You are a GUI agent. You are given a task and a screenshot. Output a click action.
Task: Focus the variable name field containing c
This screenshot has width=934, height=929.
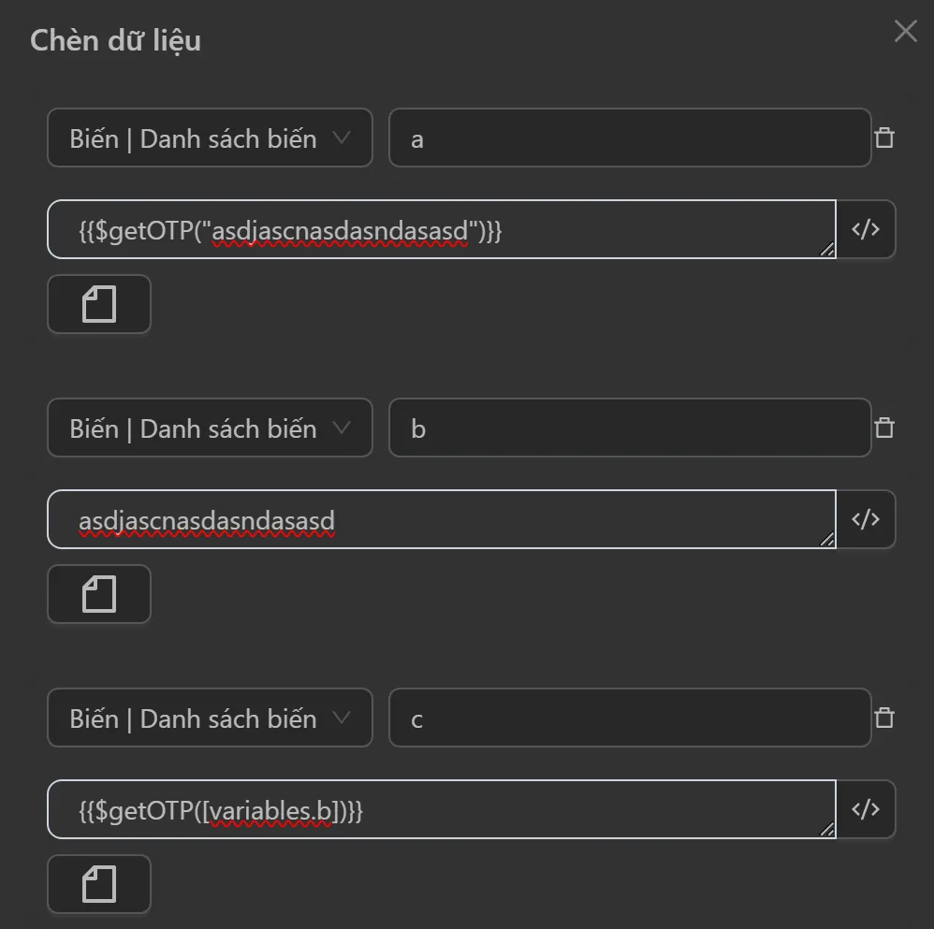pyautogui.click(x=629, y=719)
